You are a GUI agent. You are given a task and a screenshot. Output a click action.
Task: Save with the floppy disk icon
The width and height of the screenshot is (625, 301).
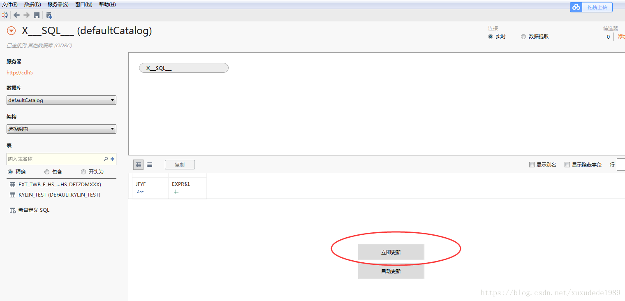click(x=37, y=15)
